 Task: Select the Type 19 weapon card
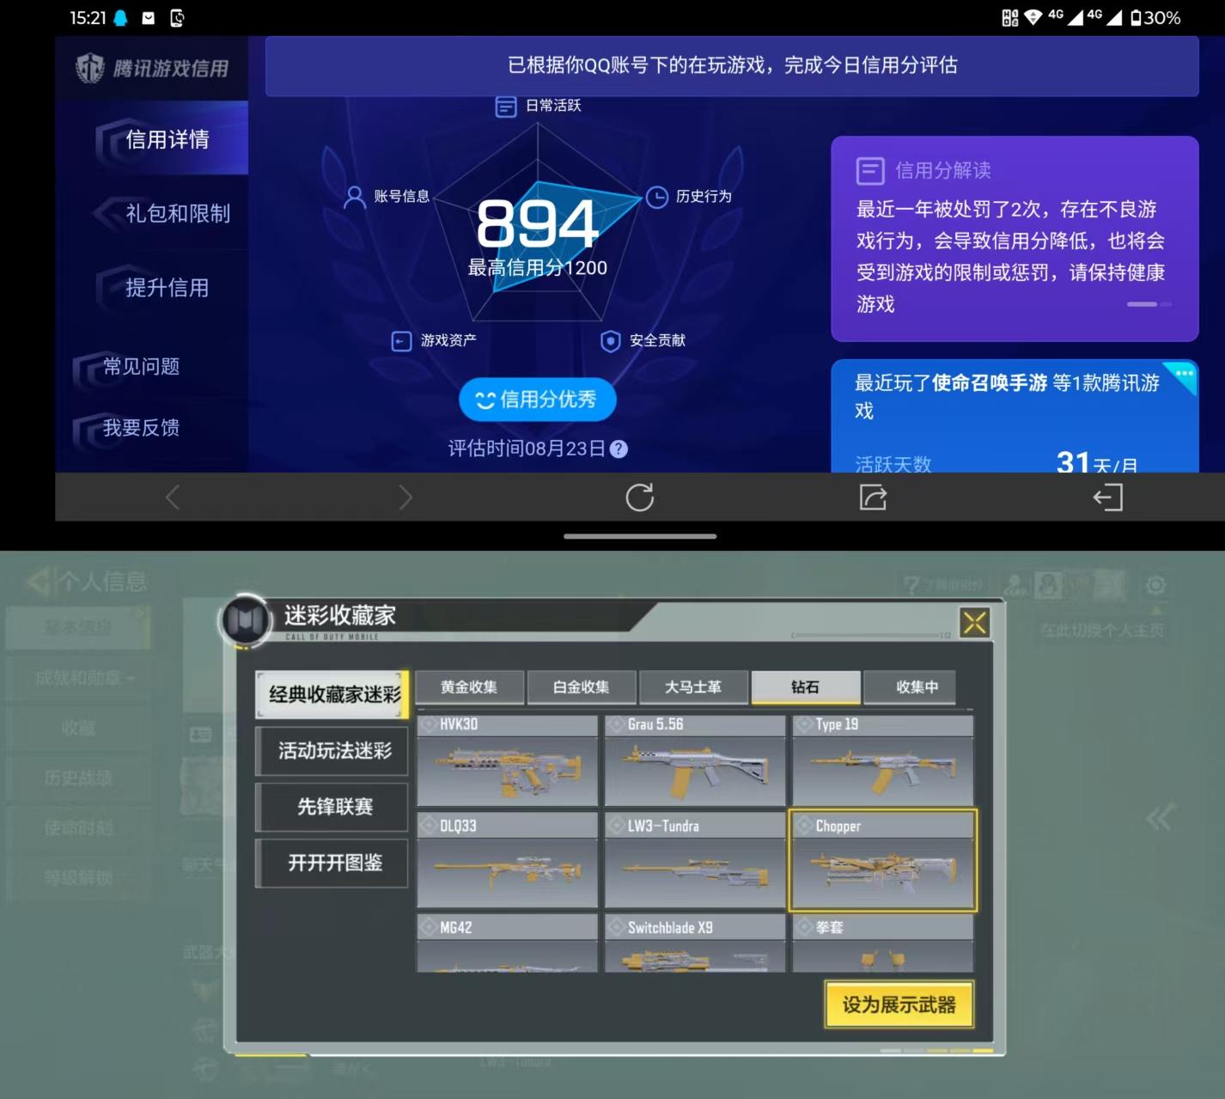pos(883,760)
